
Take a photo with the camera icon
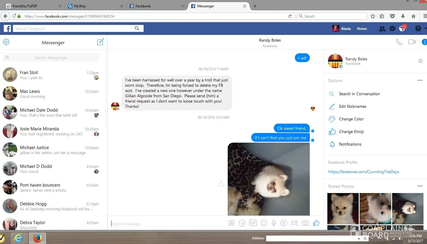coord(305,223)
